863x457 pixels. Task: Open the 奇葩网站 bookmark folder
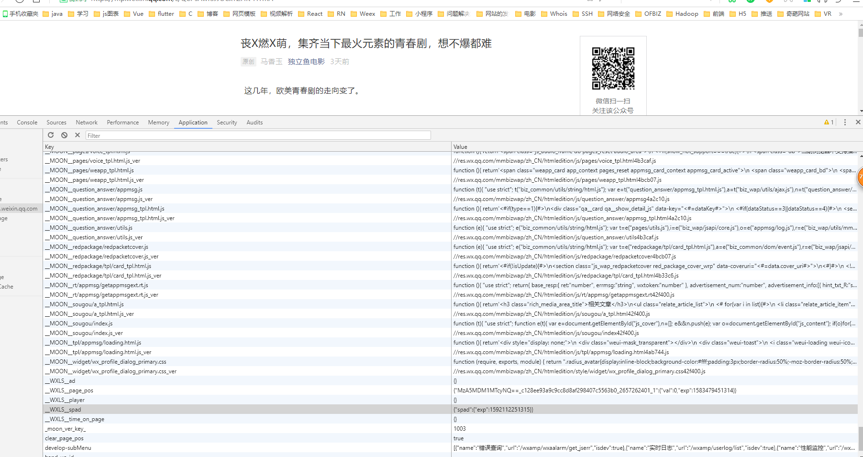click(793, 14)
